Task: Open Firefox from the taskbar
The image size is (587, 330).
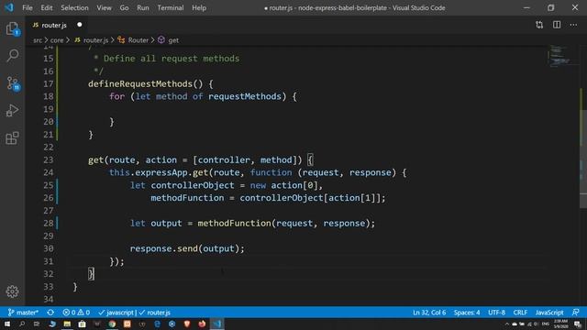Action: click(x=202, y=324)
